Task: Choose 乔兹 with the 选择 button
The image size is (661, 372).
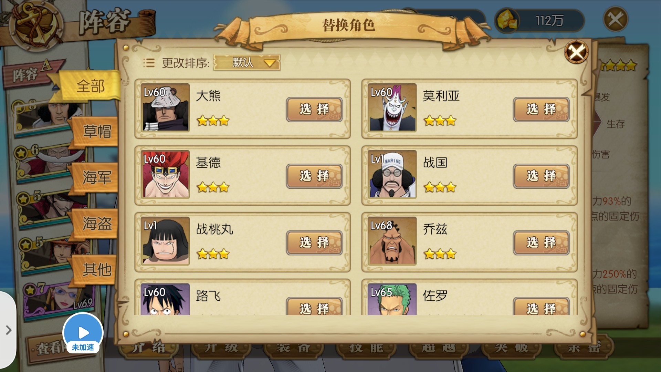Action: pos(541,243)
